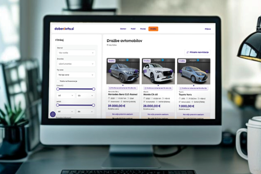Open the Toyota Yaris listing title
Image resolution: width=261 pixels, height=174 pixels.
click(x=185, y=95)
